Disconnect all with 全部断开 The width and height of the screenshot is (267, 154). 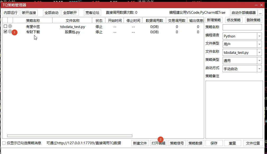click(70, 13)
